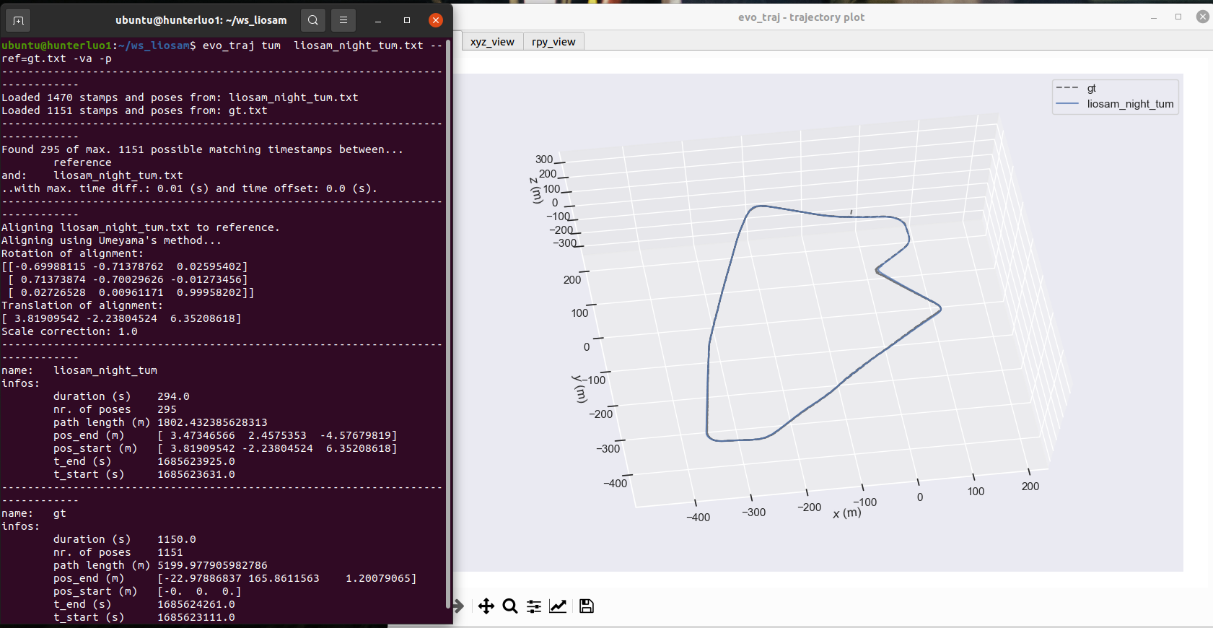1213x628 pixels.
Task: Click the ubuntu@hunterluo1 shell prompt
Action: (99, 45)
